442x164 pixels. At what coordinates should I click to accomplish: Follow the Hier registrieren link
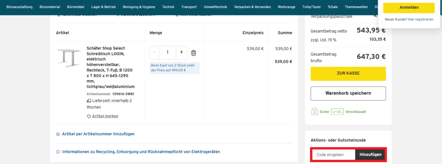[x=420, y=19]
